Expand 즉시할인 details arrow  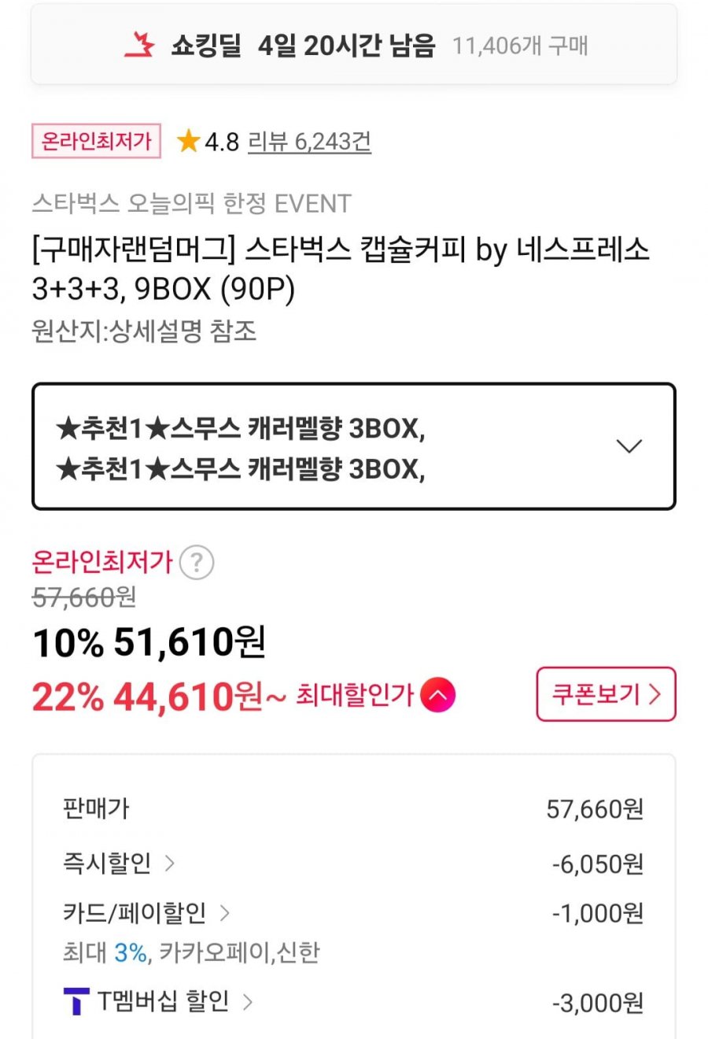(170, 863)
